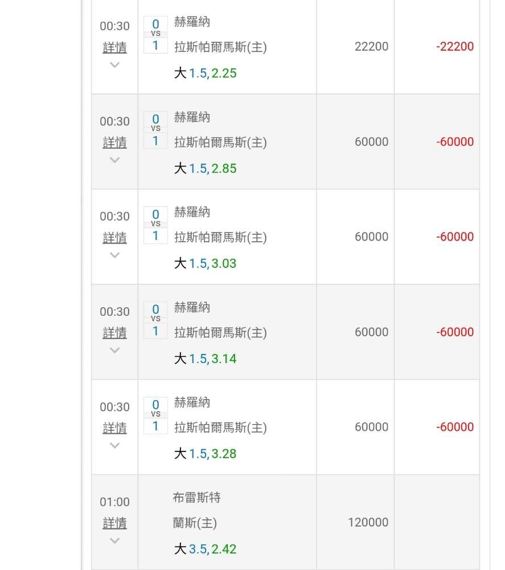This screenshot has width=505, height=570.
Task: Expand chevron under 詳情 in the 22200 bet row
Action: (114, 65)
